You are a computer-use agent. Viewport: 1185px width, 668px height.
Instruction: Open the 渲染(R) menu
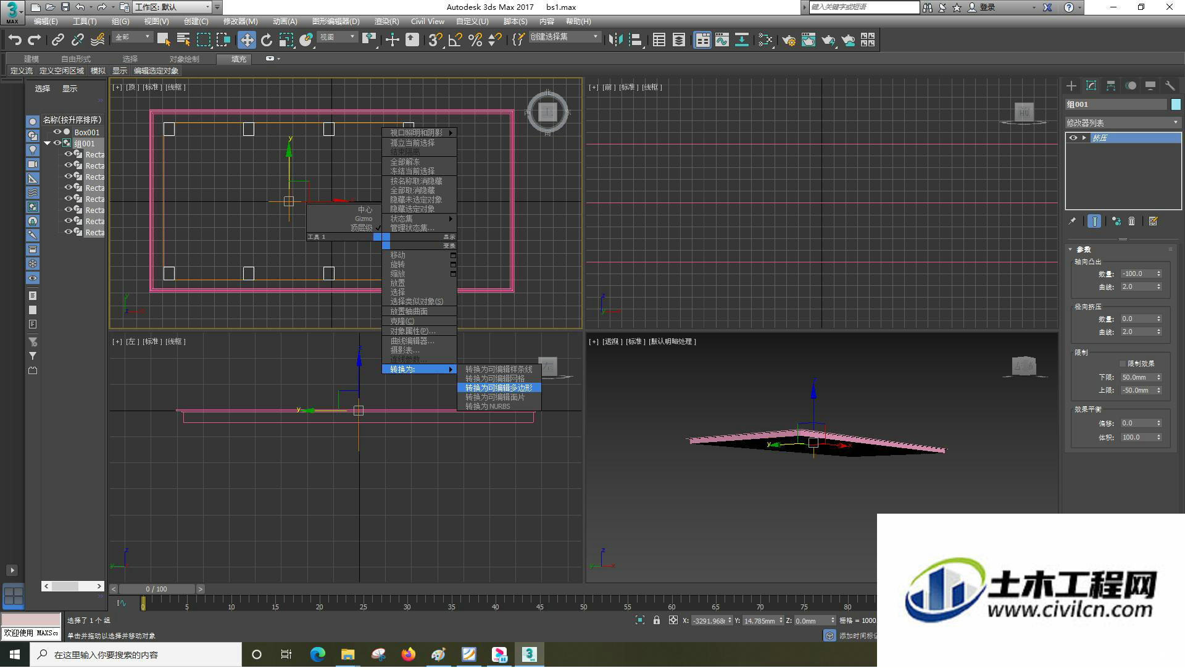click(x=387, y=22)
